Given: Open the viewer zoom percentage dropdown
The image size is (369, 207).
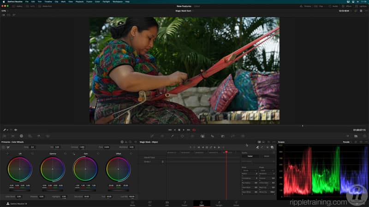Looking at the screenshot, I should point(6,11).
